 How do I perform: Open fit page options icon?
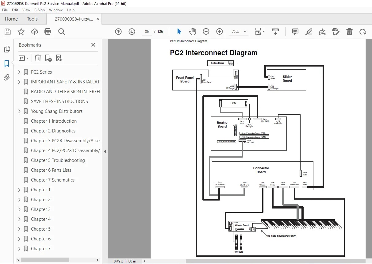point(260,32)
